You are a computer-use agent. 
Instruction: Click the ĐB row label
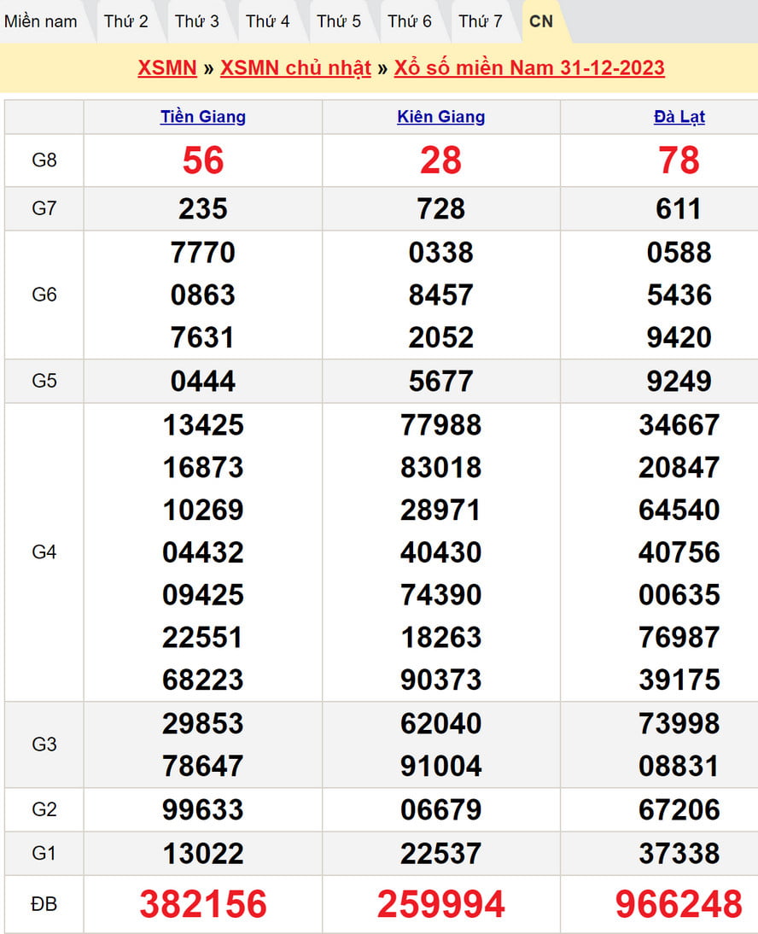44,904
